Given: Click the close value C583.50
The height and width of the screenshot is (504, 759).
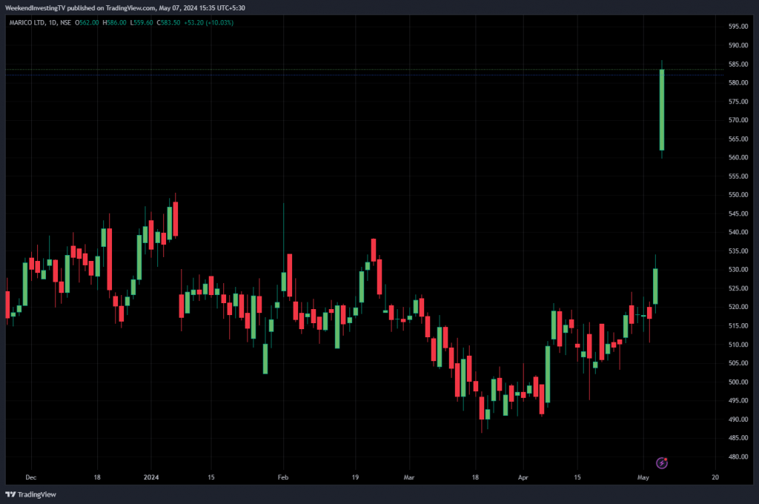Looking at the screenshot, I should coord(168,22).
